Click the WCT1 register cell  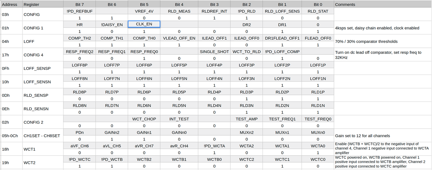pyautogui.click(x=42, y=149)
